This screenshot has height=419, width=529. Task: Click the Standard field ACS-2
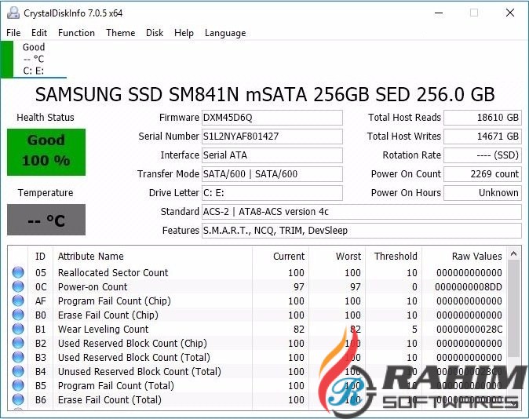pos(362,212)
